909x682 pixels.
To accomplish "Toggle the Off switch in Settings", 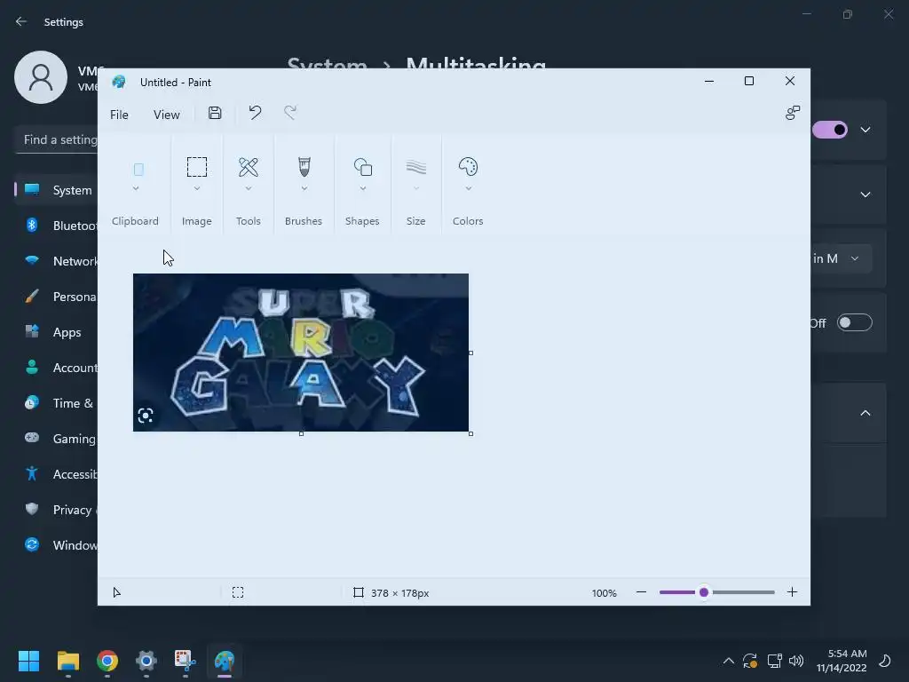I will click(x=855, y=322).
